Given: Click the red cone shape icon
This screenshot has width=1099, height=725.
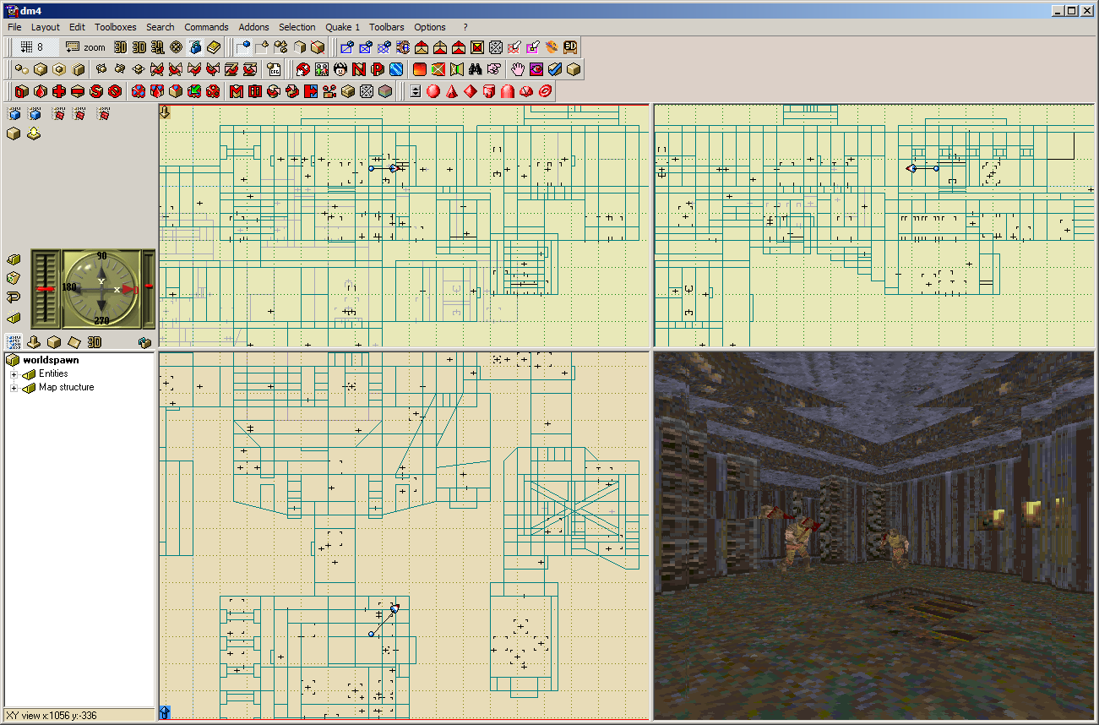Looking at the screenshot, I should point(452,91).
